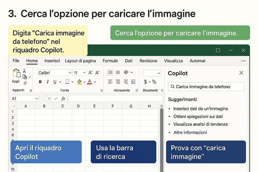
Task: Expand the Borders dropdown arrow
Action: tap(72, 82)
